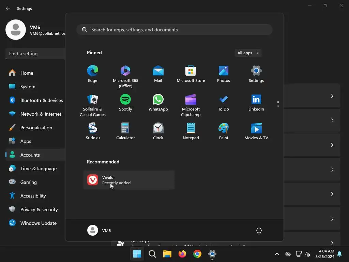Launch the Photos app
This screenshot has width=349, height=262.
coord(224,74)
